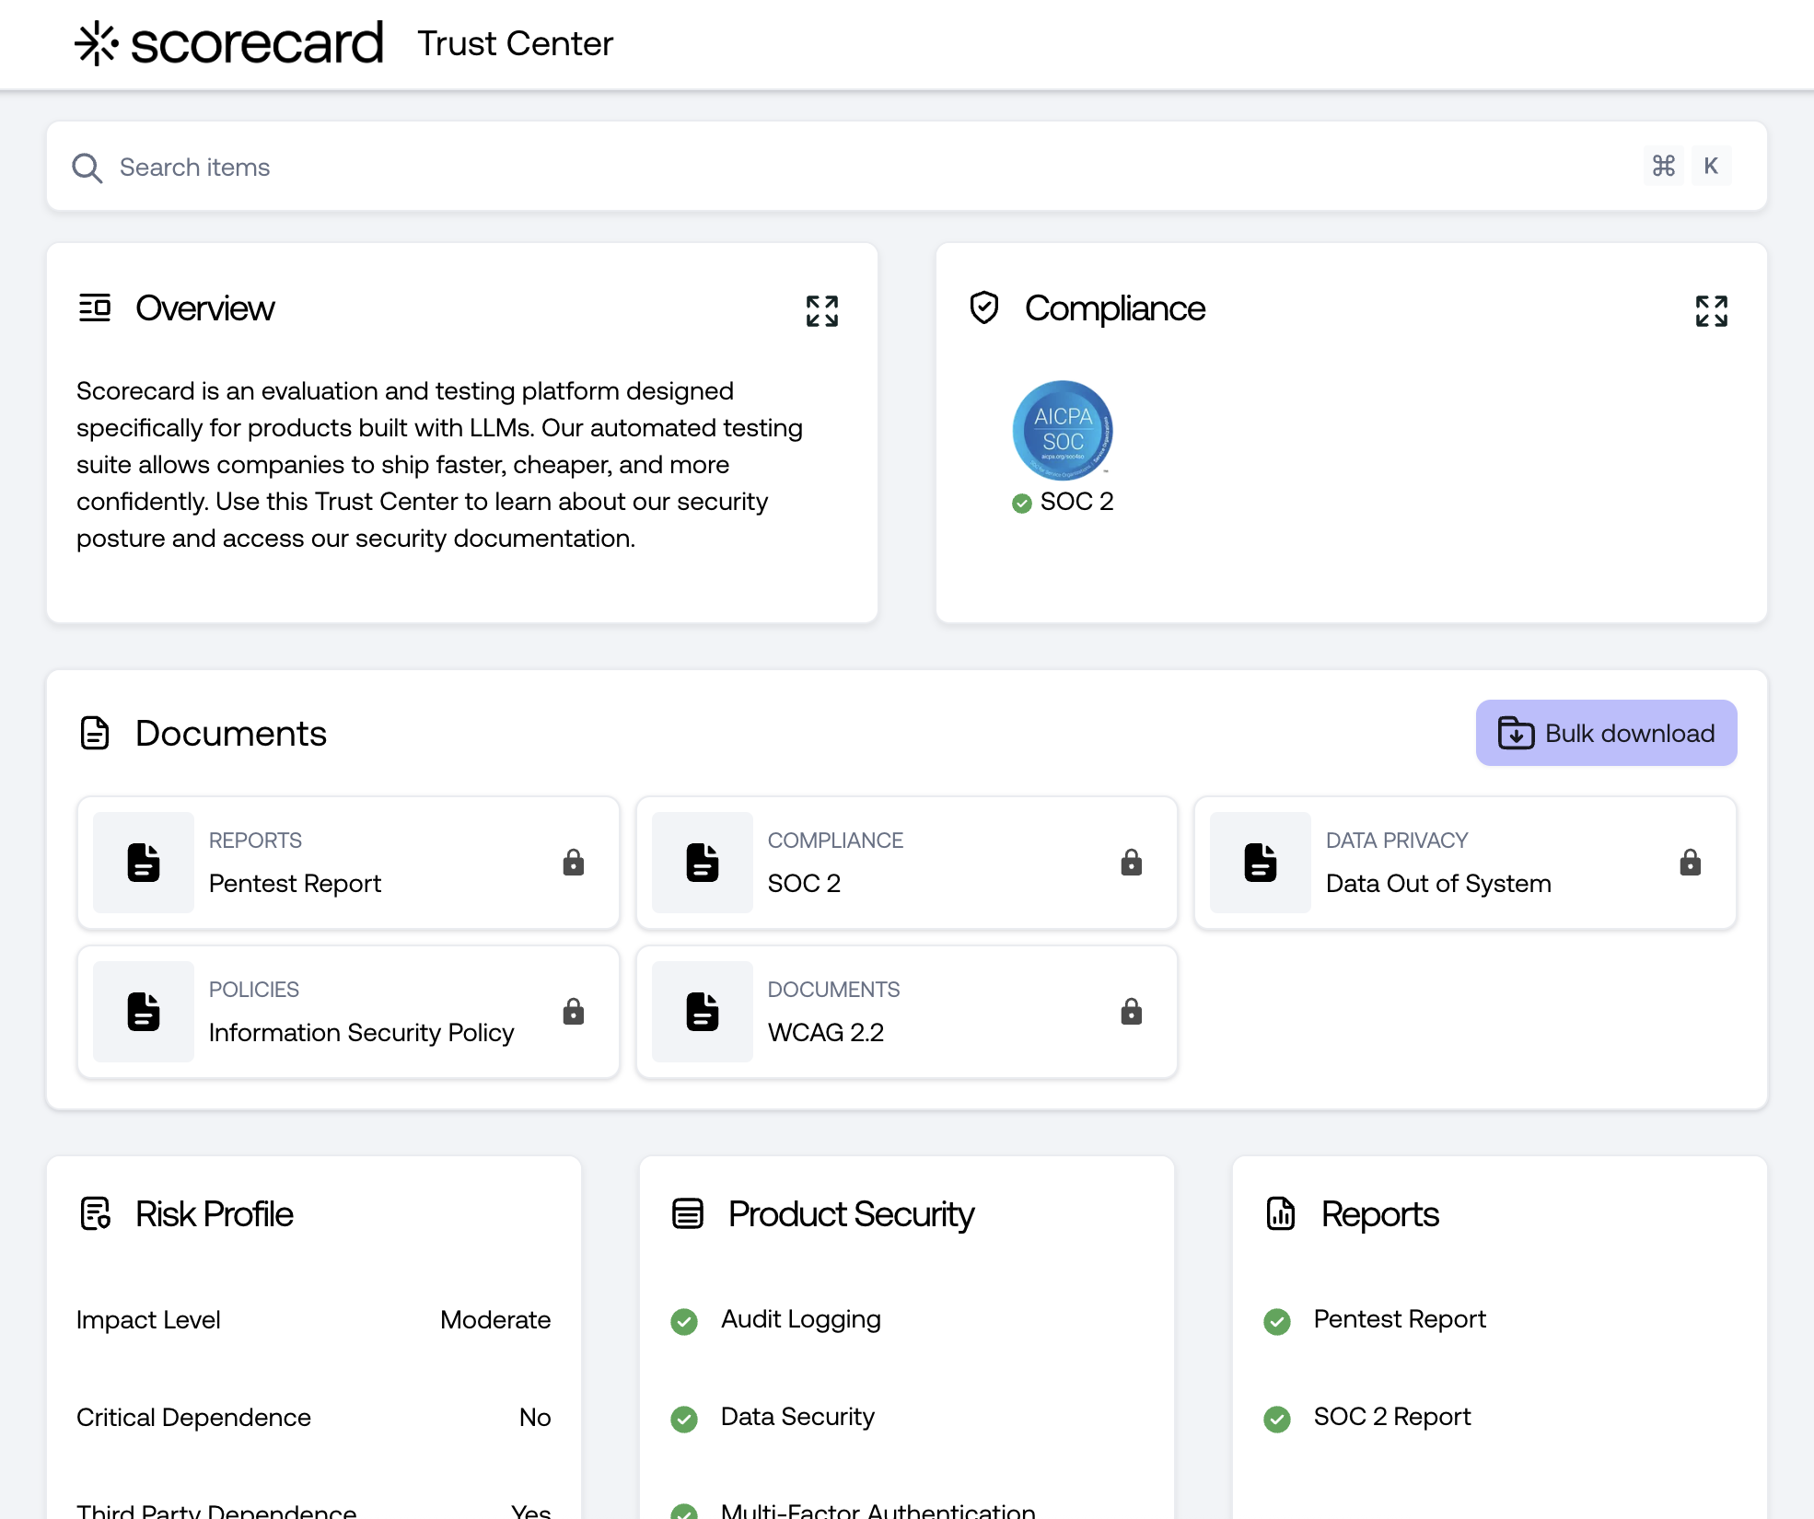This screenshot has width=1814, height=1519.
Task: Open the Information Security Policy card
Action: (x=348, y=1012)
